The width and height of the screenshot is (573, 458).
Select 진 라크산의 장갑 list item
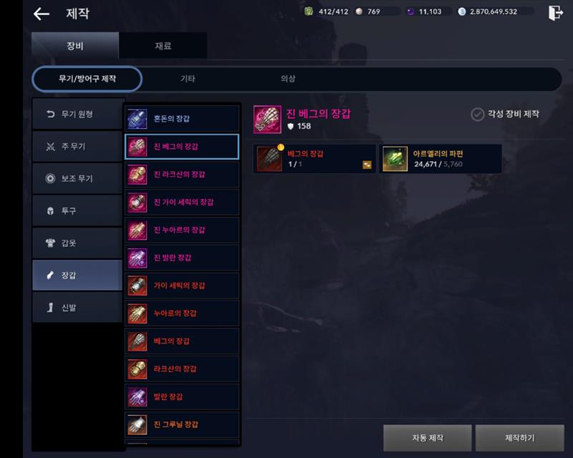(182, 174)
